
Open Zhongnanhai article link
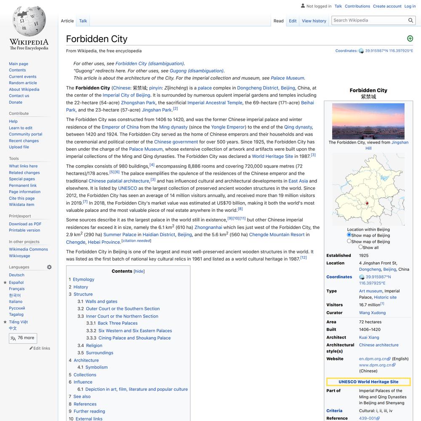click(208, 227)
